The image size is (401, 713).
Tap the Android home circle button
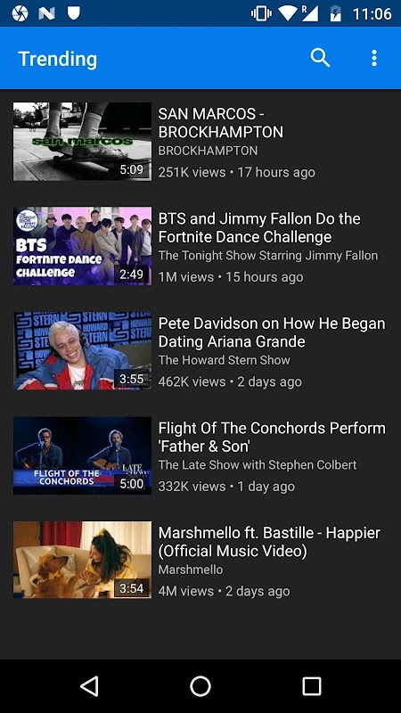tap(200, 686)
